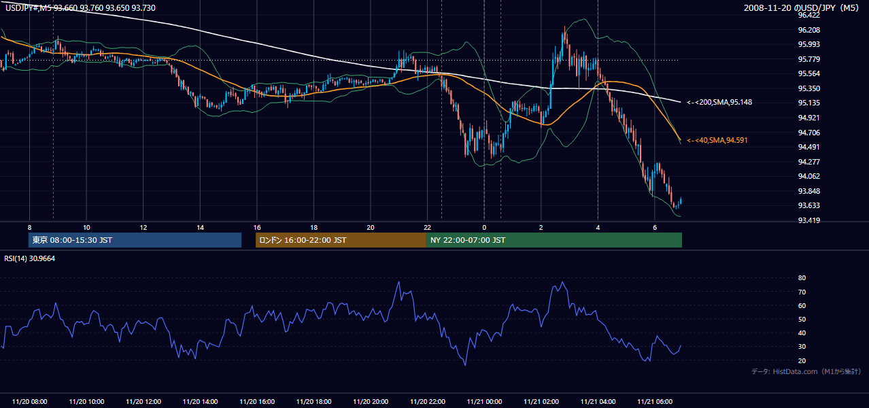
Task: Click price axis value 94.491
Action: [x=808, y=147]
